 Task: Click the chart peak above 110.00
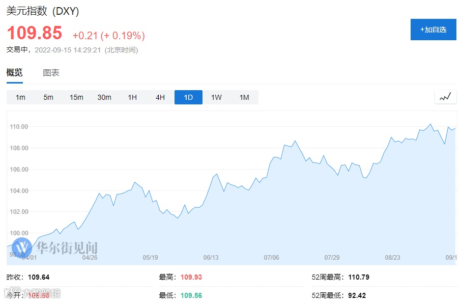pyautogui.click(x=430, y=124)
